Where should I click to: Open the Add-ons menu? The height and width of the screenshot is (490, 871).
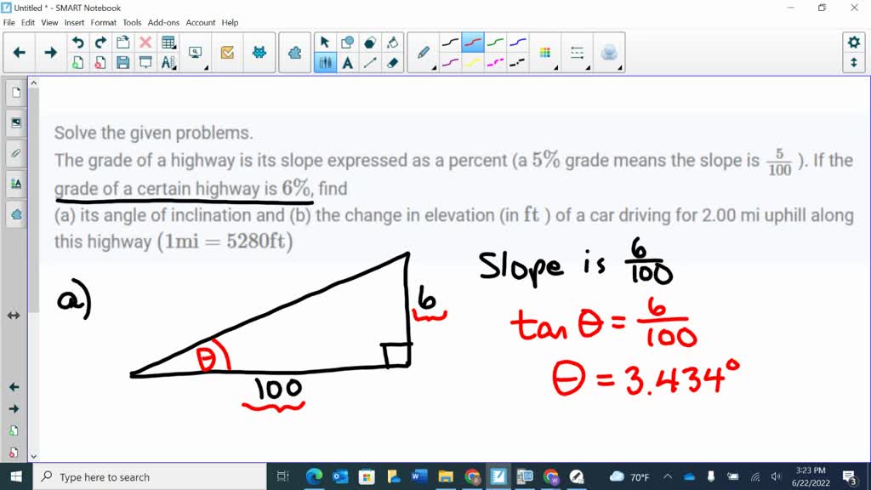tap(162, 22)
